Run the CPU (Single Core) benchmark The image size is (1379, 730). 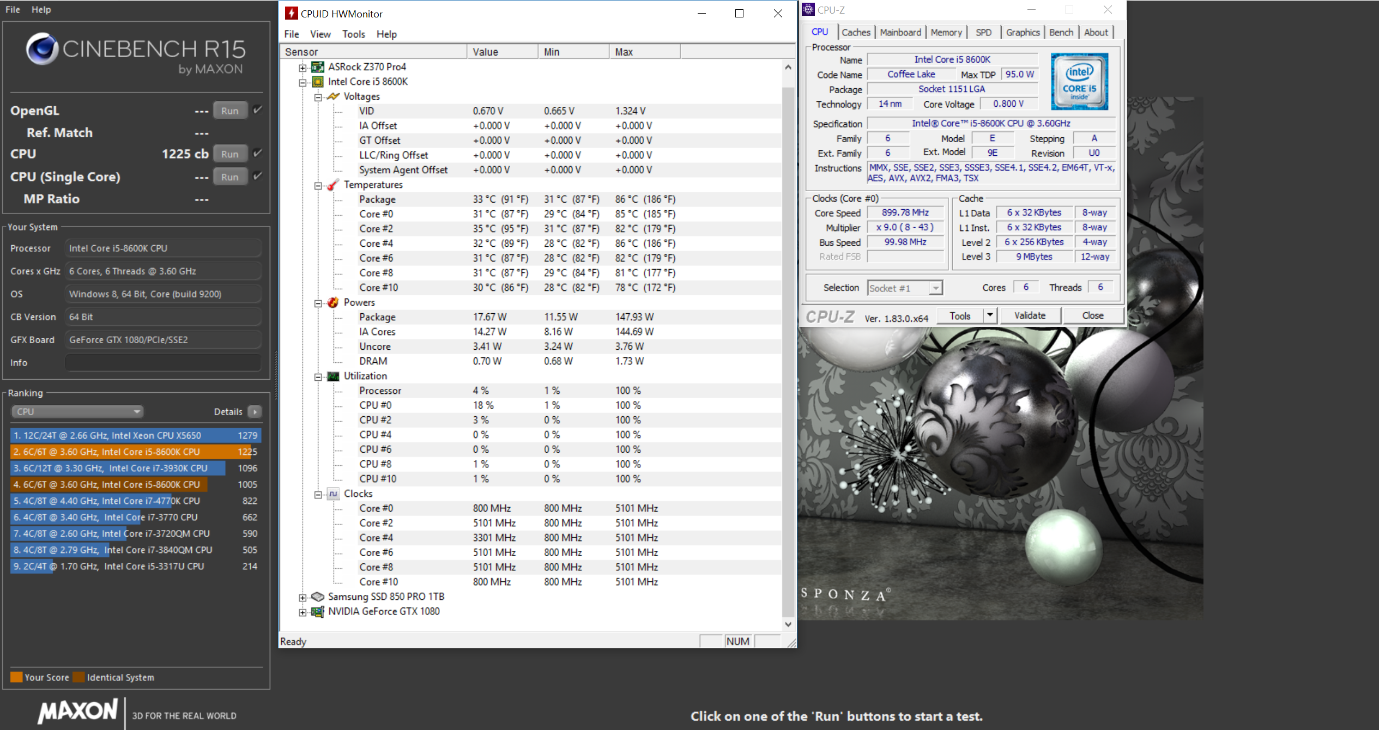point(230,177)
